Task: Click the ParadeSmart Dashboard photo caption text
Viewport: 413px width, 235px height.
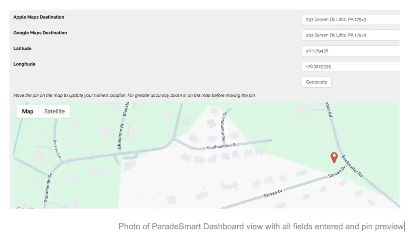Action: coord(261,227)
